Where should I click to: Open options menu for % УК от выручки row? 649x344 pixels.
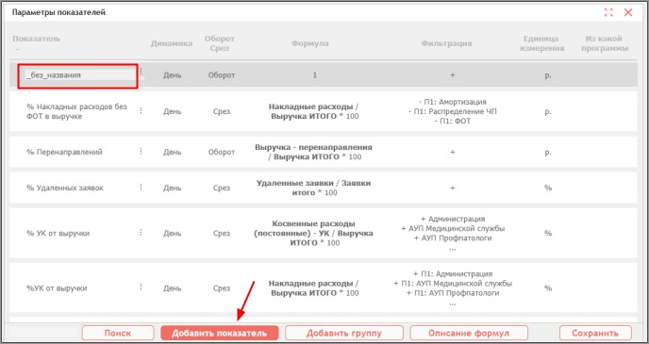(x=141, y=233)
